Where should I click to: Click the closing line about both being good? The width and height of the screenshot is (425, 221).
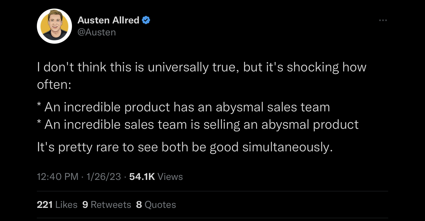[x=185, y=147]
